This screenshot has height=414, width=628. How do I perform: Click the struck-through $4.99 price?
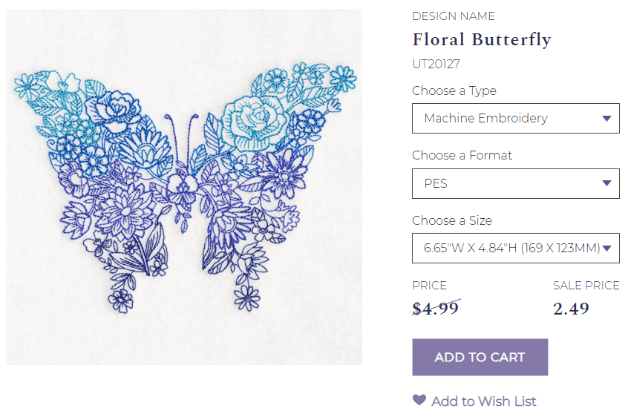click(436, 308)
